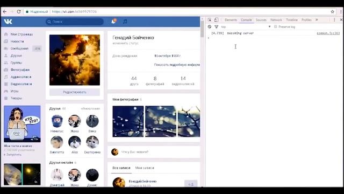This screenshot has height=194, width=344.
Task: Open Новости in sidebar
Action: [x=17, y=41]
